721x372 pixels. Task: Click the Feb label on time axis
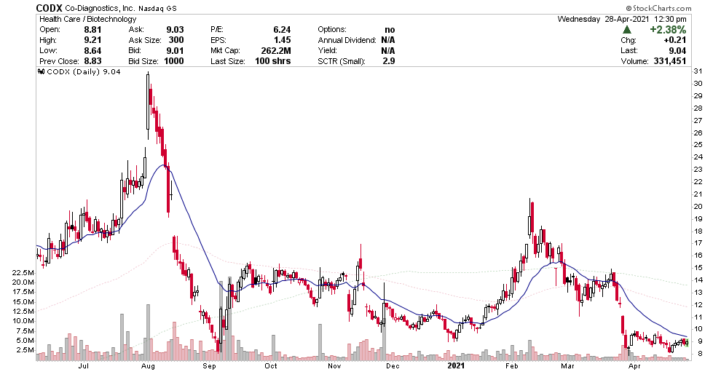511,366
